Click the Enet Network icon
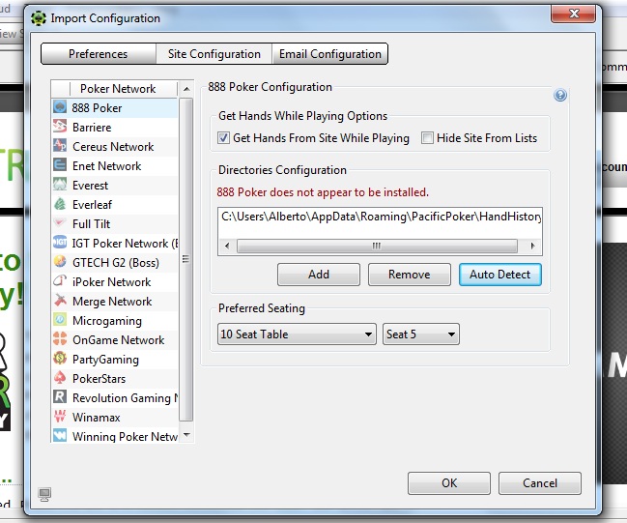 [60, 165]
